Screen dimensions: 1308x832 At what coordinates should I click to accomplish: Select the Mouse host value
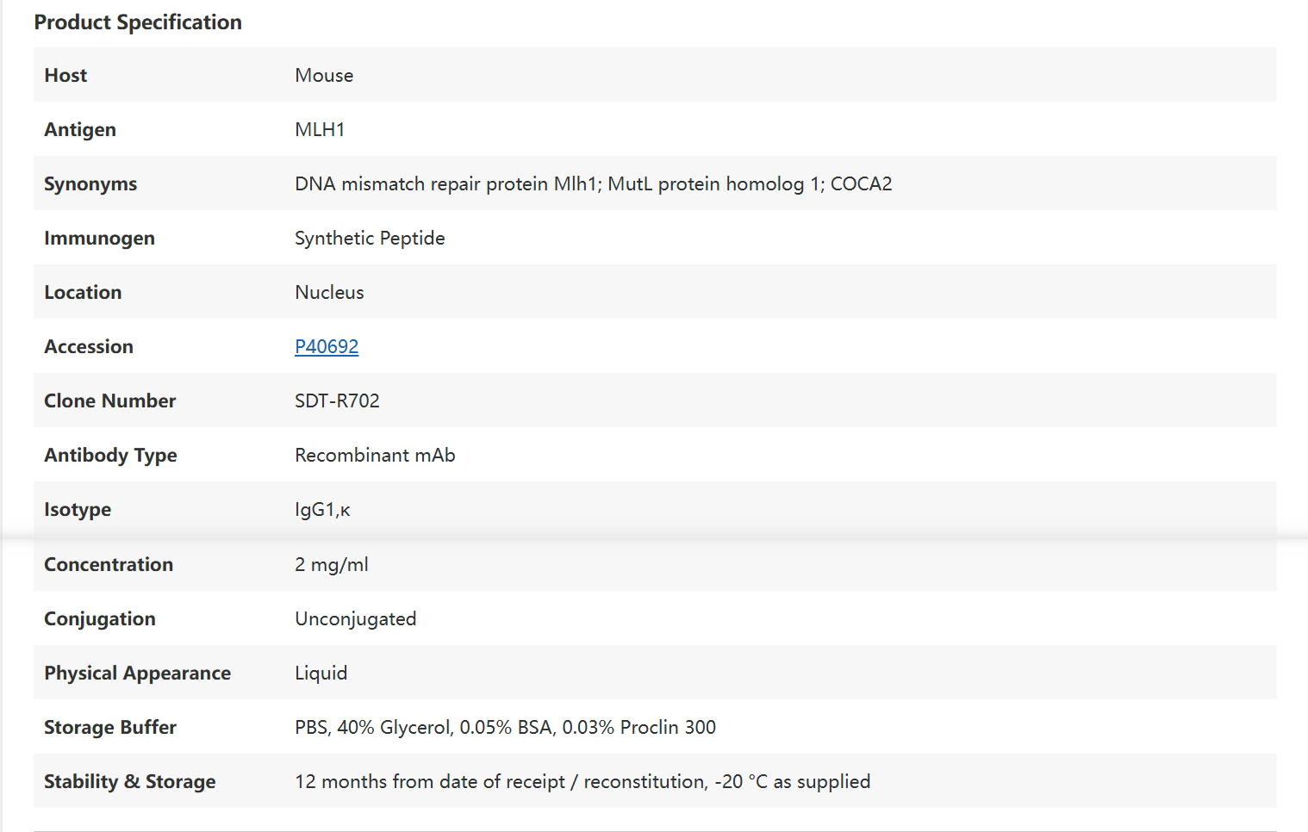click(324, 76)
